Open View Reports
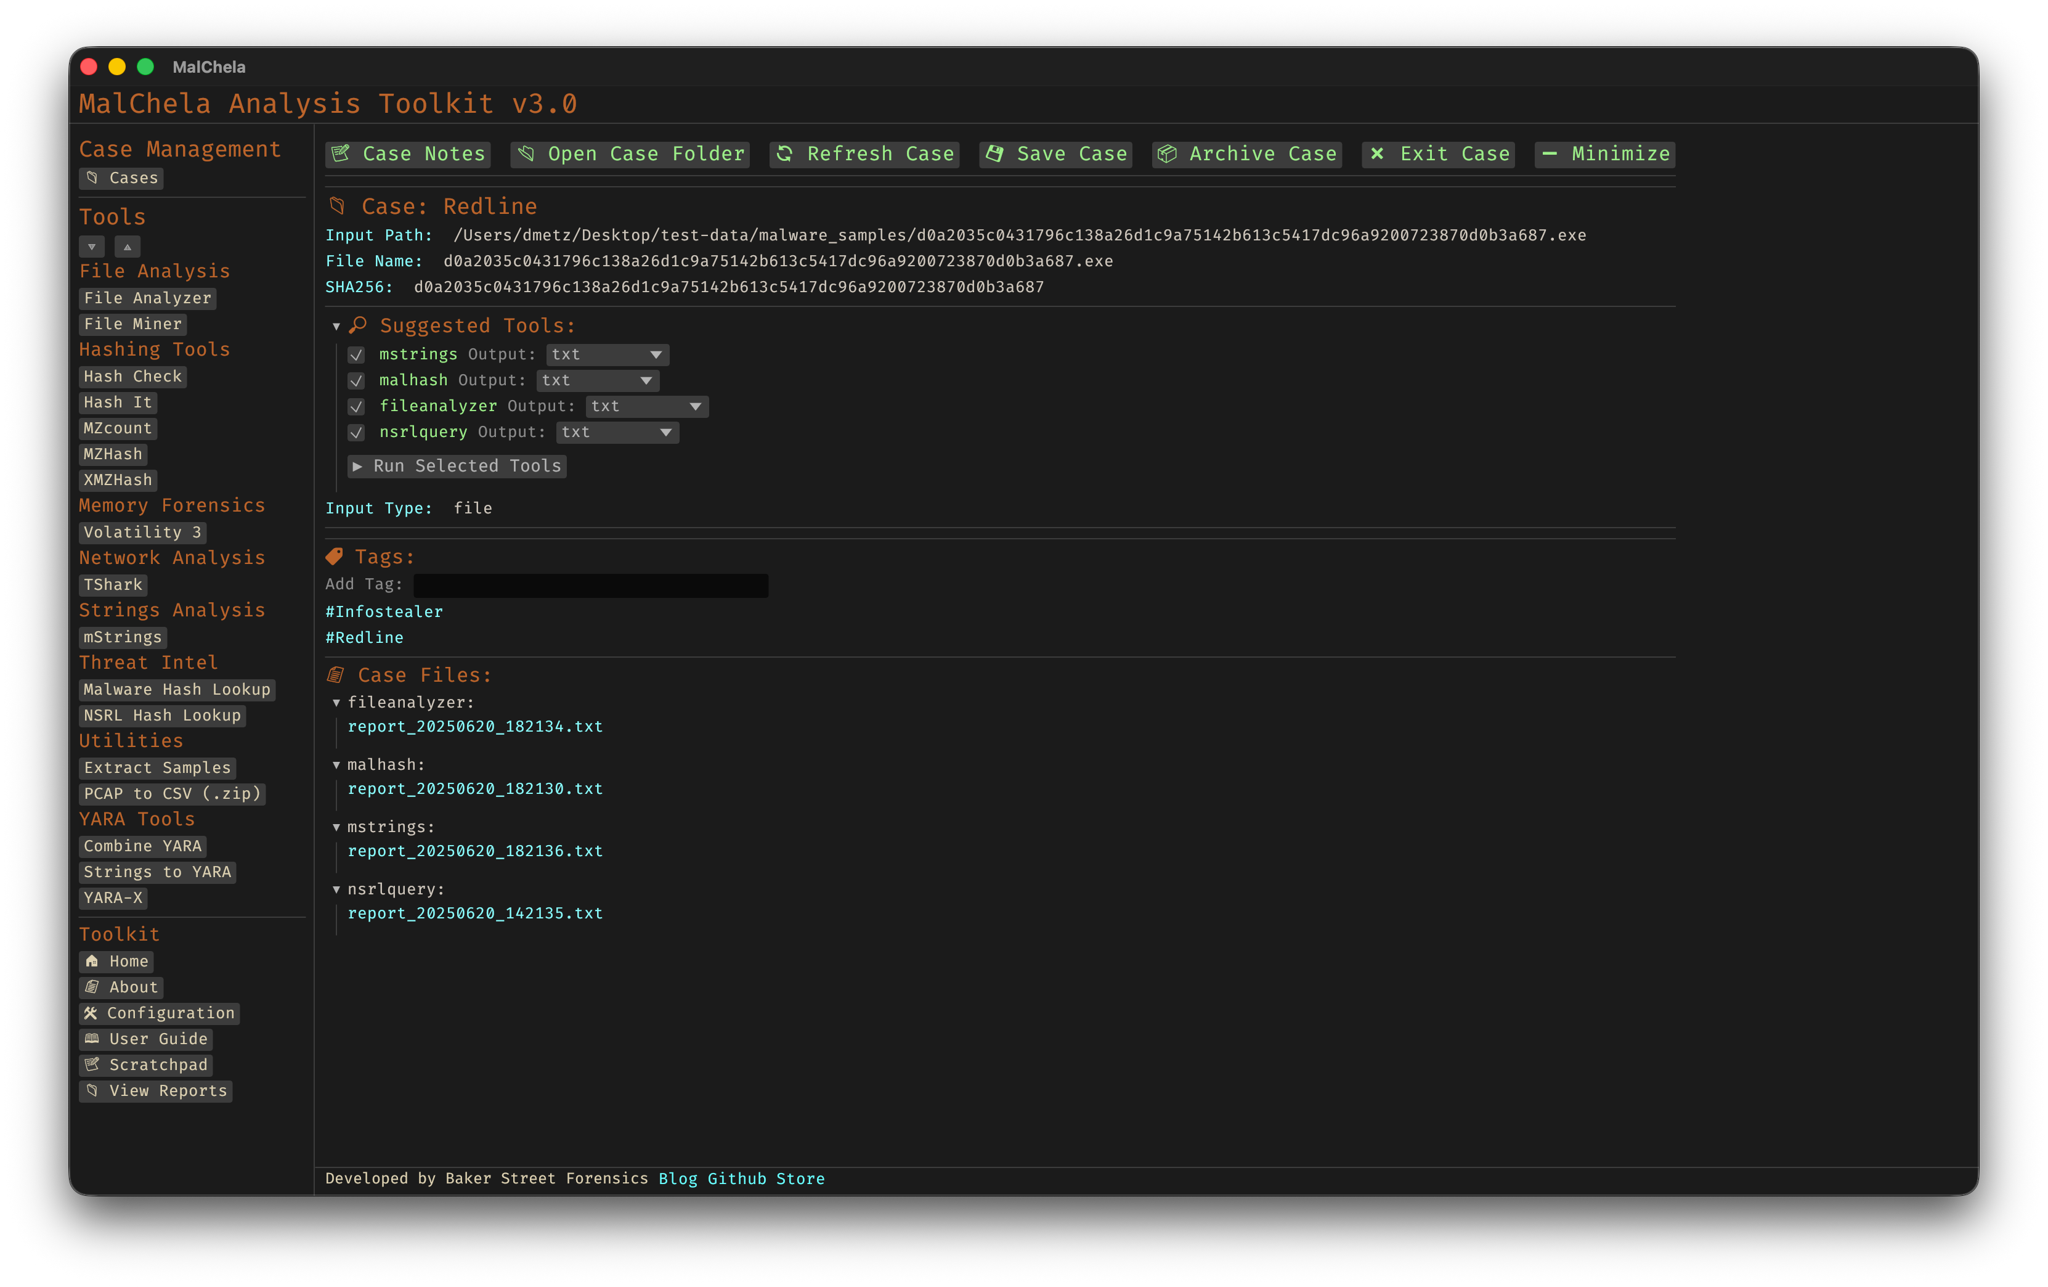The height and width of the screenshot is (1287, 2048). click(x=156, y=1090)
